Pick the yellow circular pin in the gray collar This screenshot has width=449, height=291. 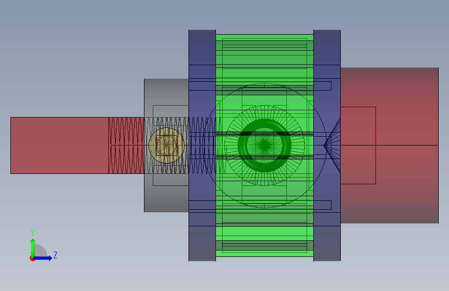click(166, 146)
